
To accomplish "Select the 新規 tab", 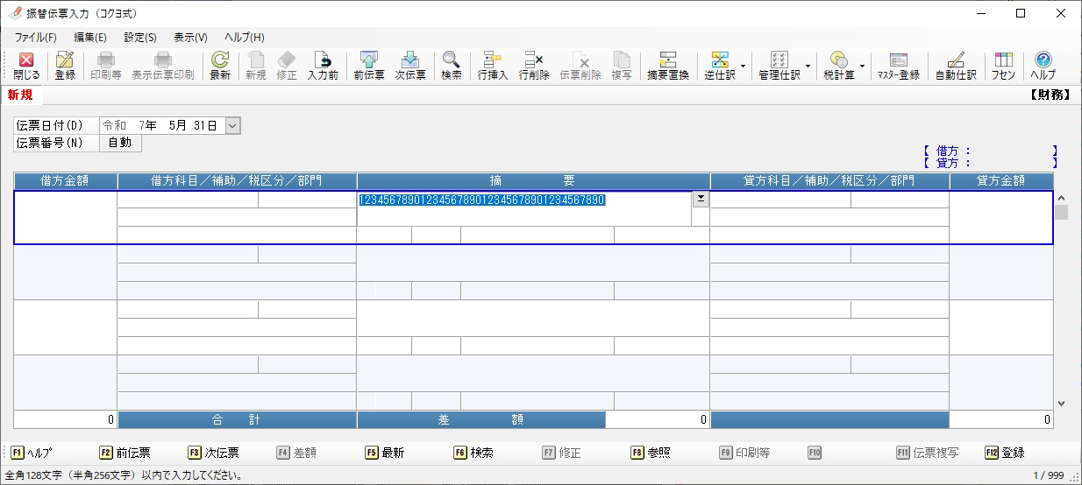I will tap(20, 95).
